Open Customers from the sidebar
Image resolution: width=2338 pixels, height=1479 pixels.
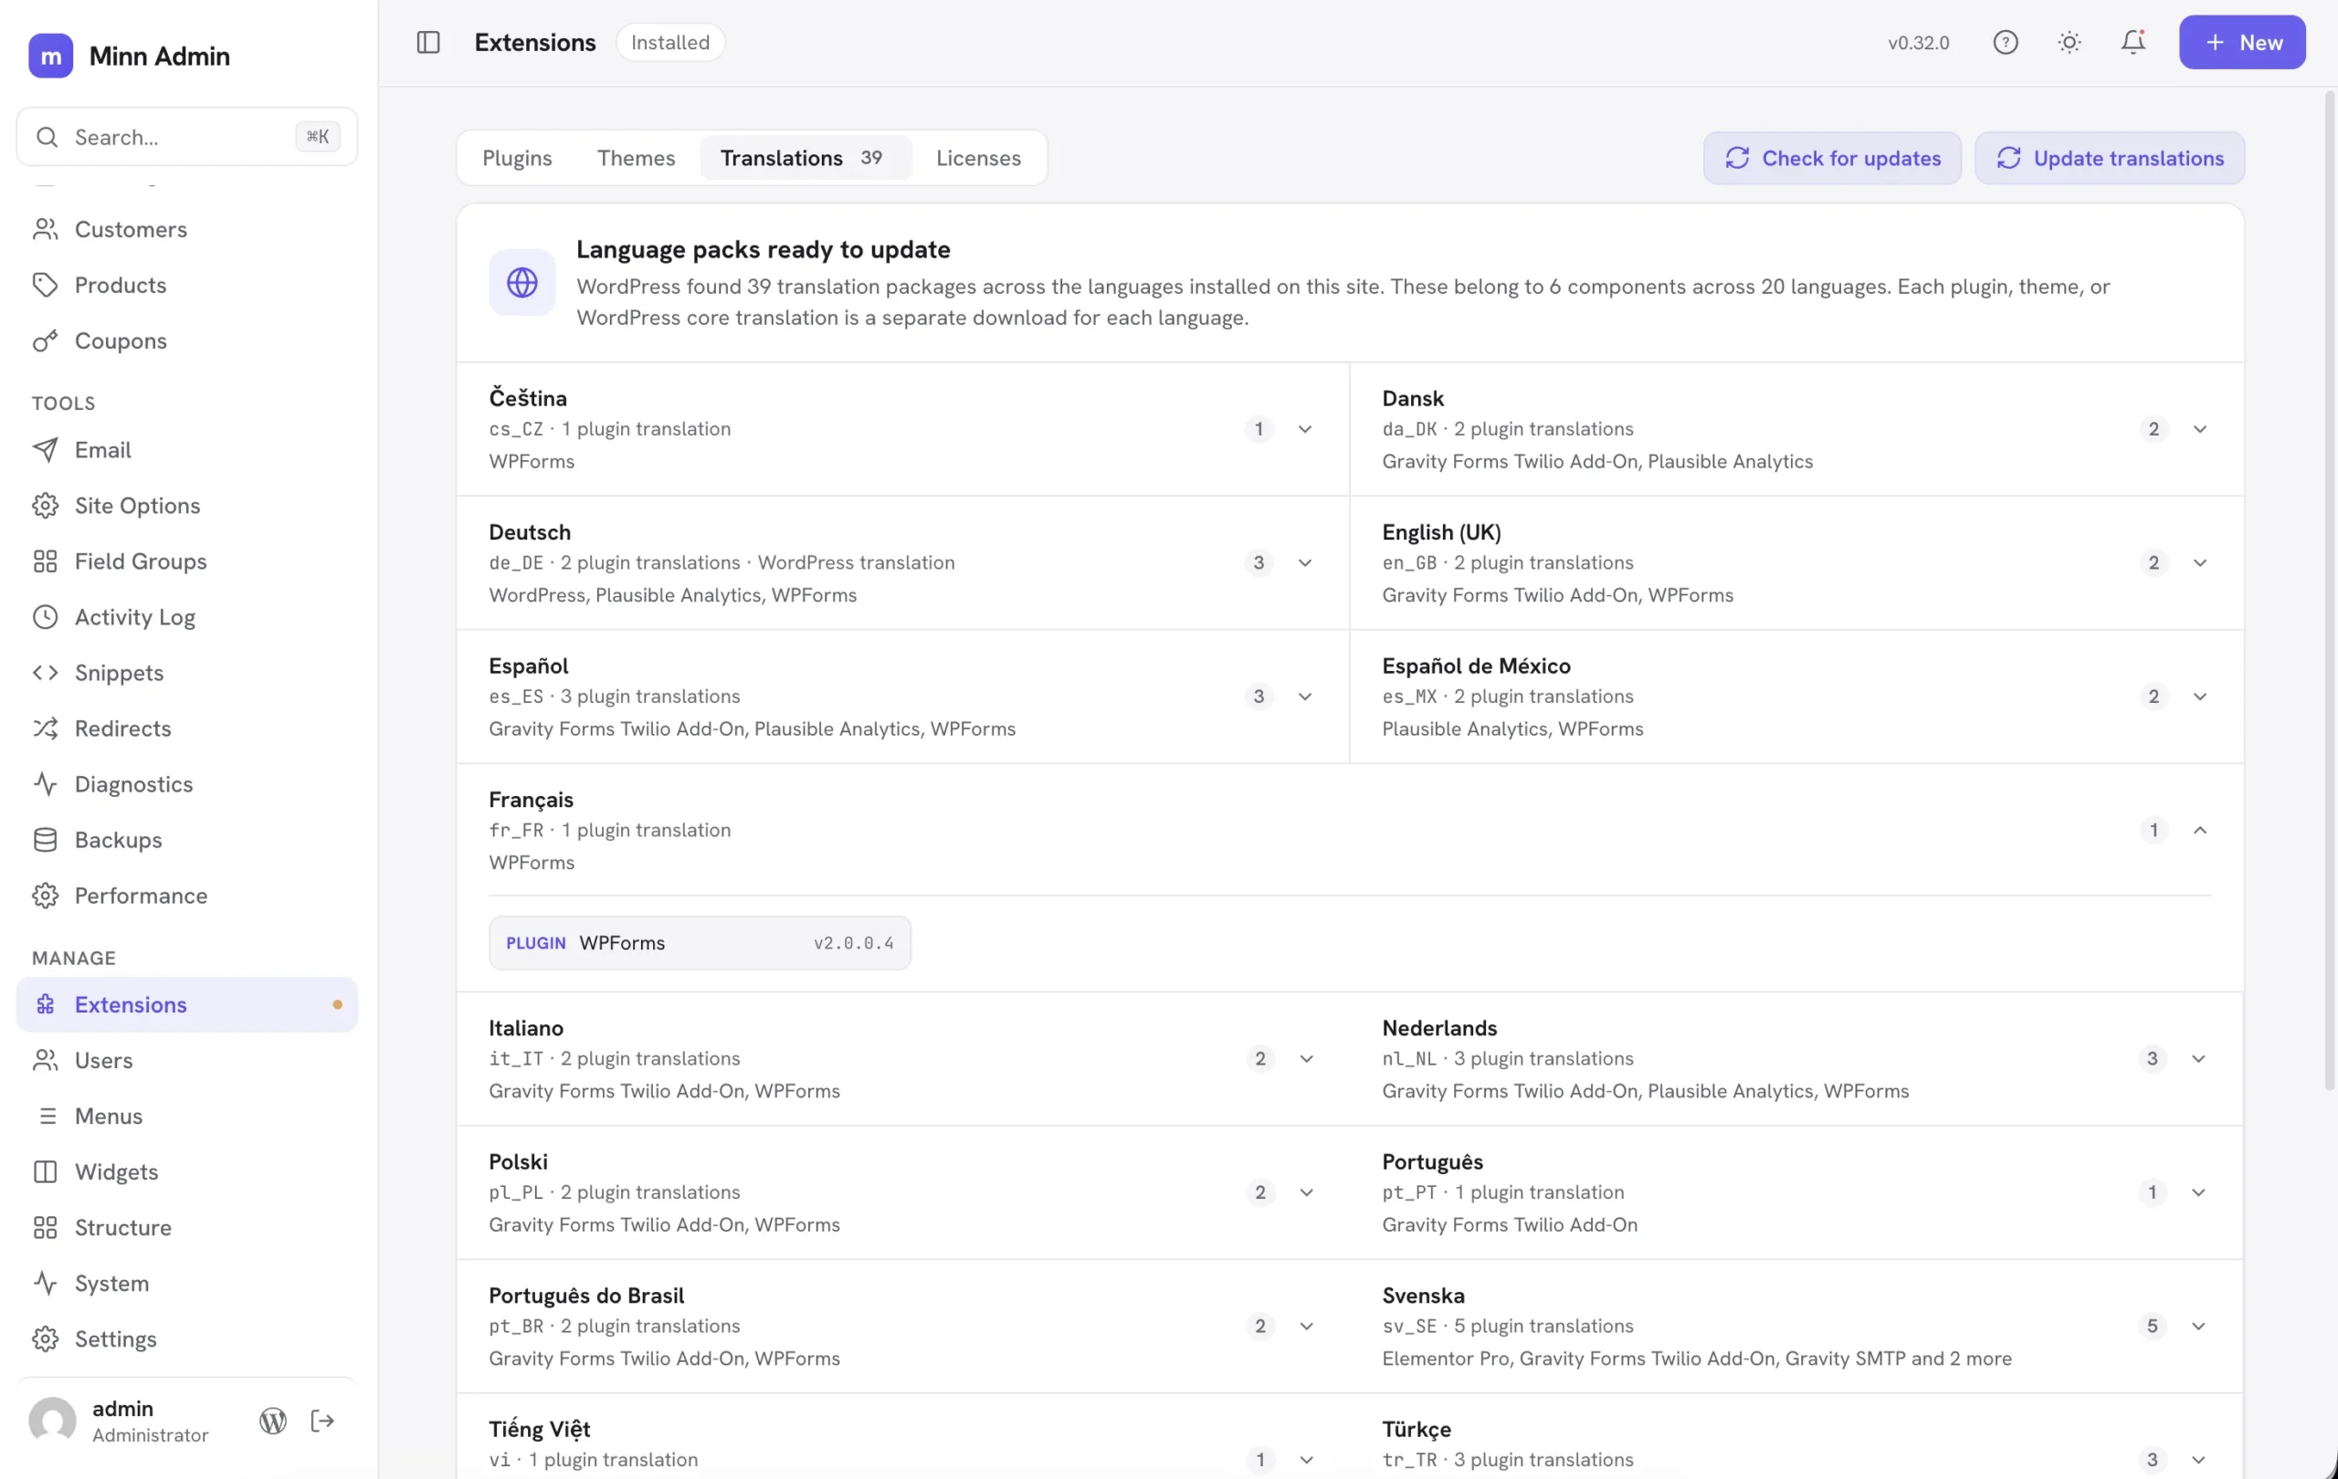pos(186,230)
